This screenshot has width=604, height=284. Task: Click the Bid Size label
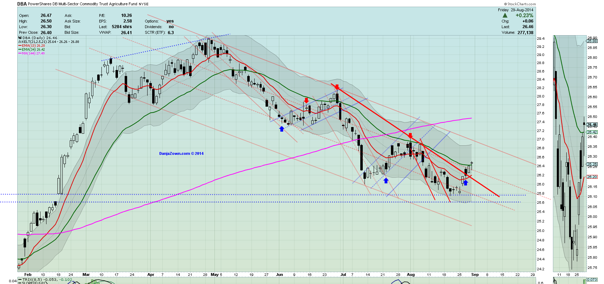click(71, 32)
